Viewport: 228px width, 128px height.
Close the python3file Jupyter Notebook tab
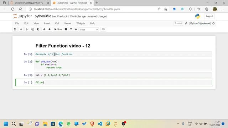click(x=91, y=3)
